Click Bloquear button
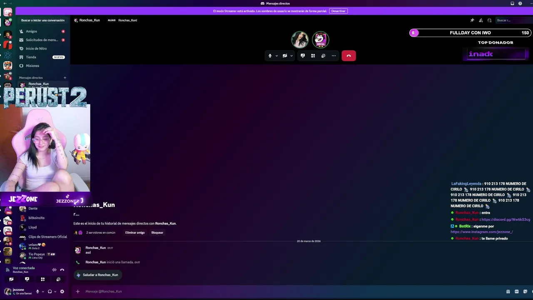The image size is (533, 300). 157,232
